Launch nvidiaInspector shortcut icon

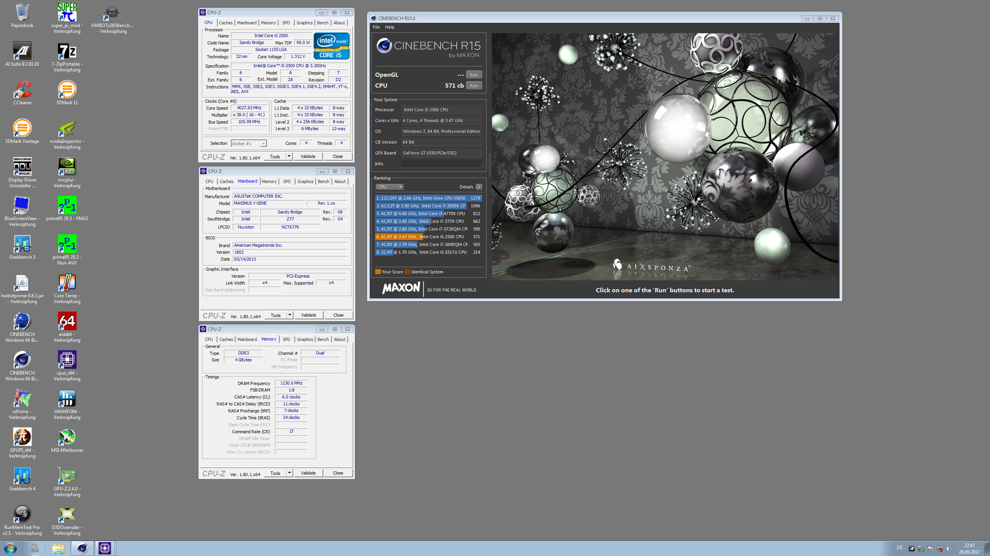[x=67, y=134]
